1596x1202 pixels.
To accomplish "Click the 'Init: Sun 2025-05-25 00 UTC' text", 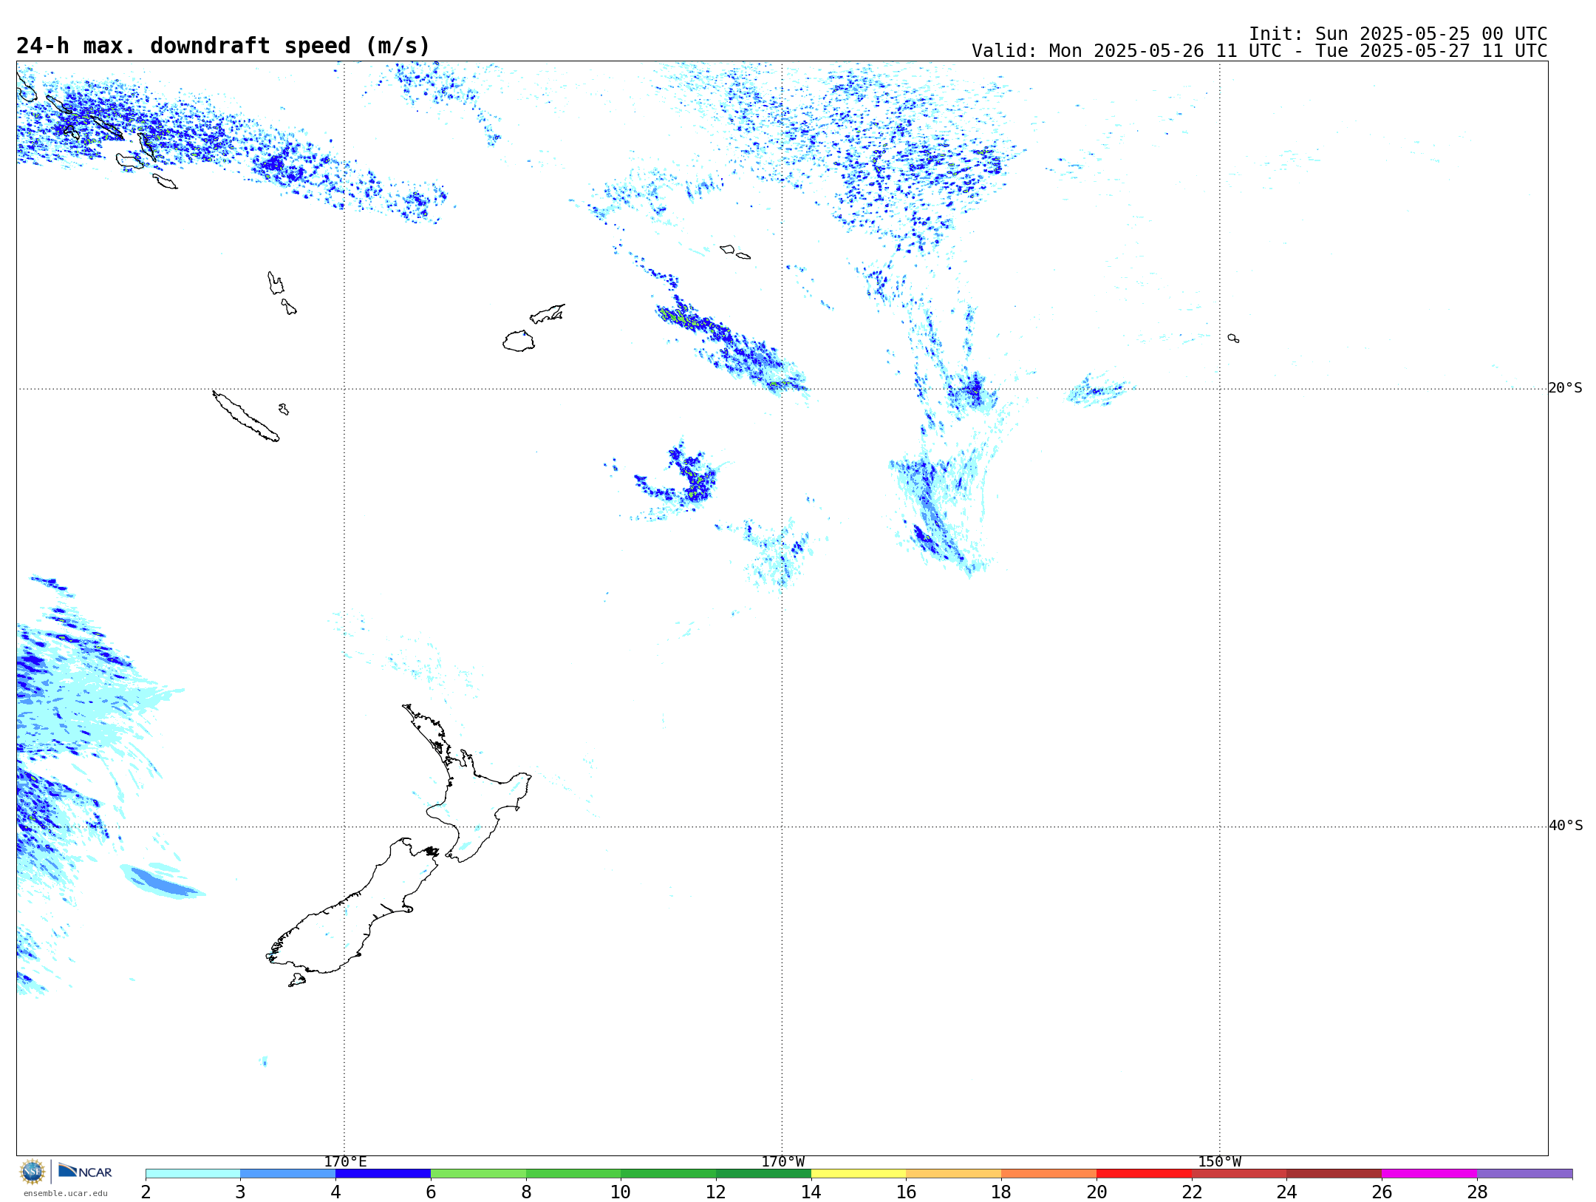I will tap(1398, 34).
